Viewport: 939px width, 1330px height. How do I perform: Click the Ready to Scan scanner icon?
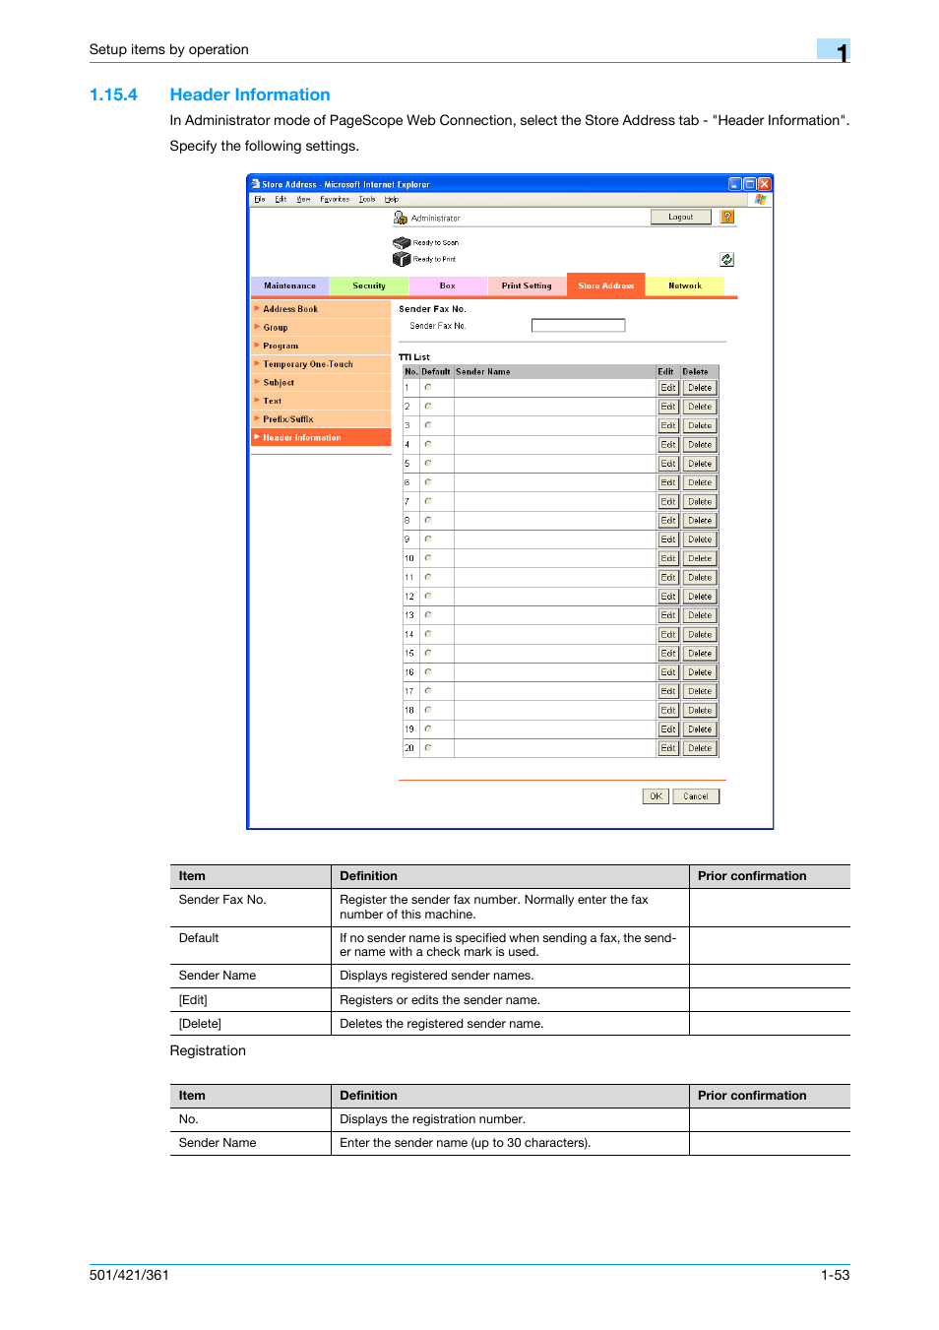tap(402, 242)
